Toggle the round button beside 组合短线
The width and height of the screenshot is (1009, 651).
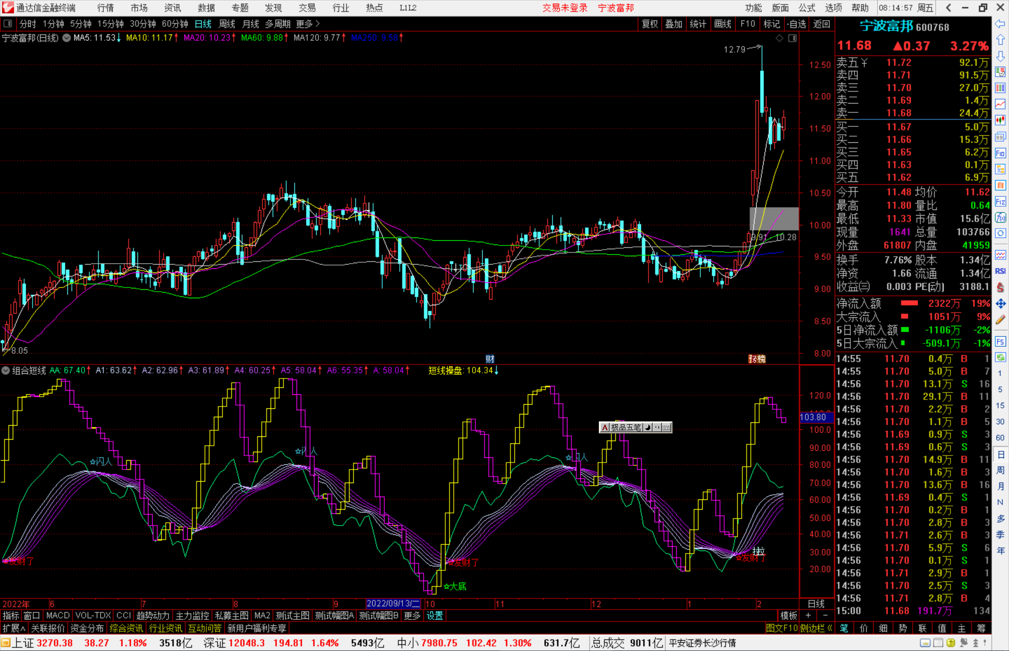point(6,371)
